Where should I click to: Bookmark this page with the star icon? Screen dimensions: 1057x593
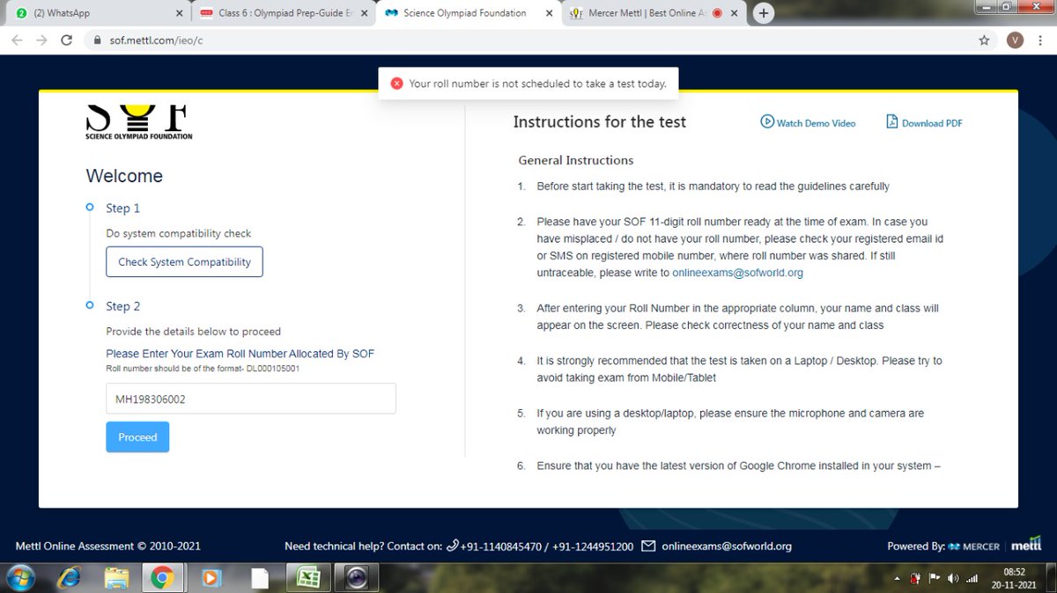click(x=984, y=40)
